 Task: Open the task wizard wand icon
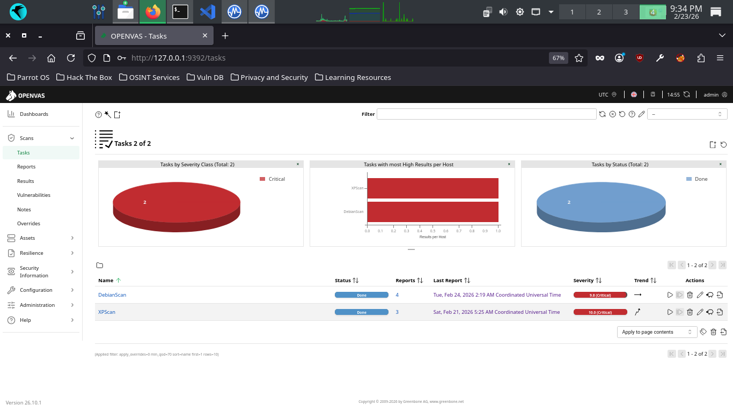(x=107, y=114)
